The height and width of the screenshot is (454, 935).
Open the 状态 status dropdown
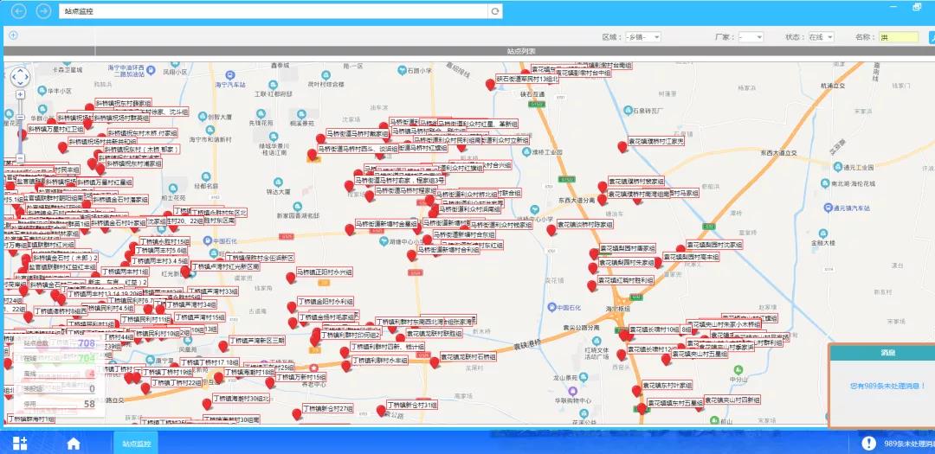click(820, 37)
